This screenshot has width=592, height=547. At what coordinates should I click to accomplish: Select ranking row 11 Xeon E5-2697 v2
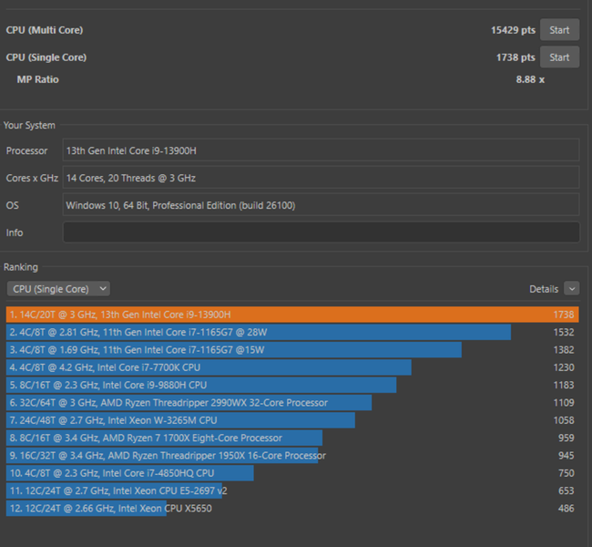click(x=292, y=490)
